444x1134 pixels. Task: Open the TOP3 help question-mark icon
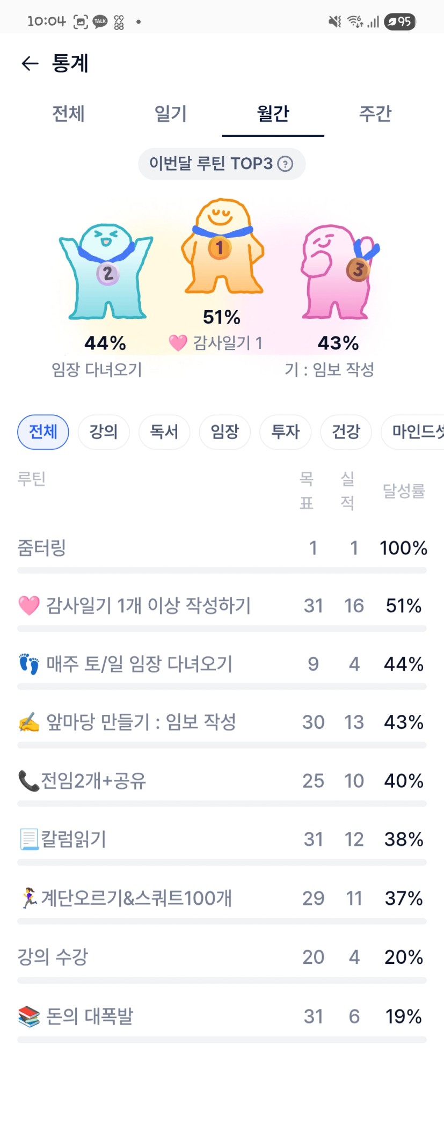click(285, 164)
